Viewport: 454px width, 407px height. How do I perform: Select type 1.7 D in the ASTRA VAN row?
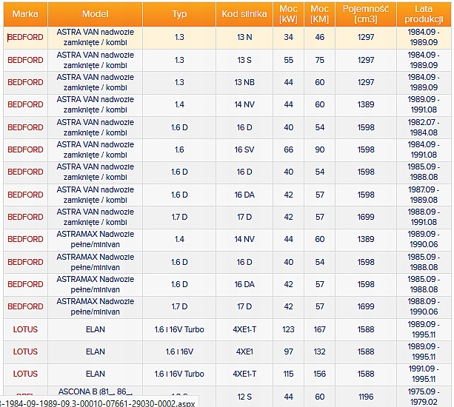pos(179,217)
